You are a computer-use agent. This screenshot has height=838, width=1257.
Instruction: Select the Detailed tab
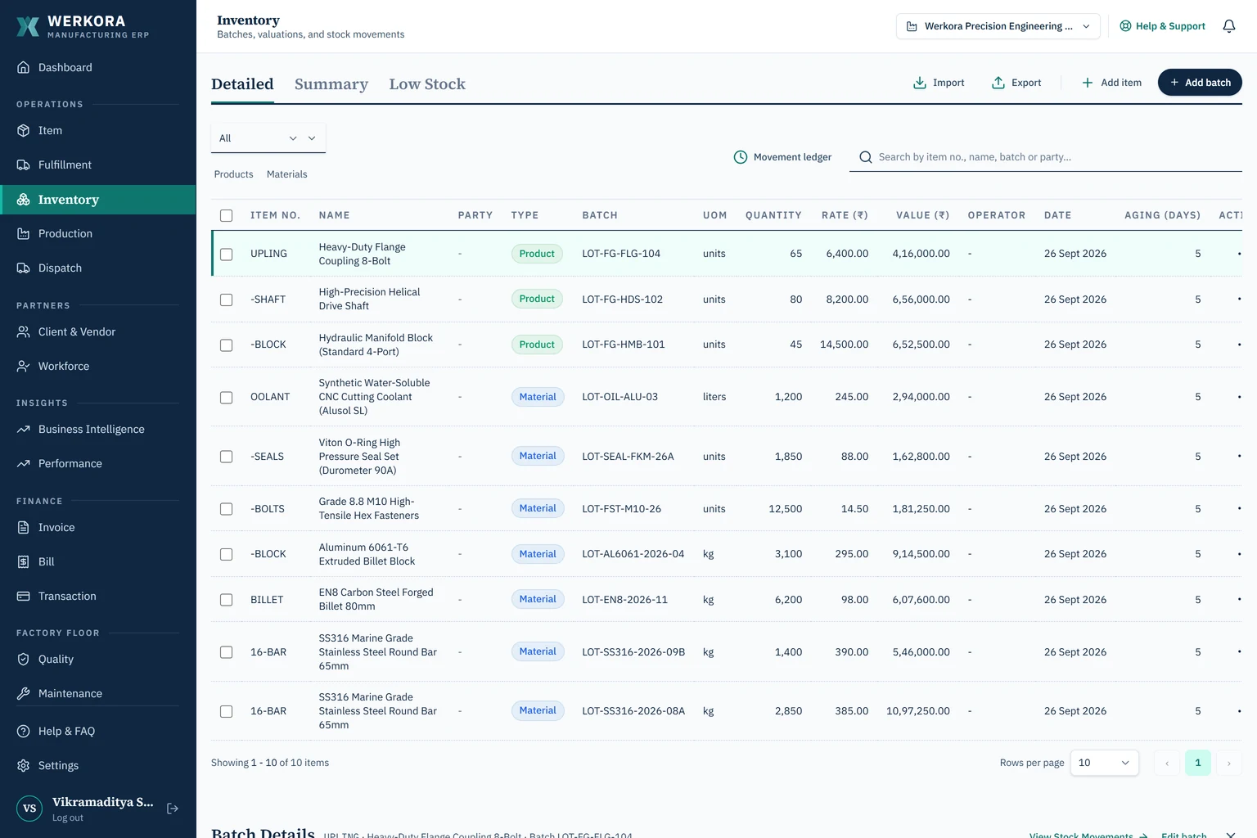242,84
